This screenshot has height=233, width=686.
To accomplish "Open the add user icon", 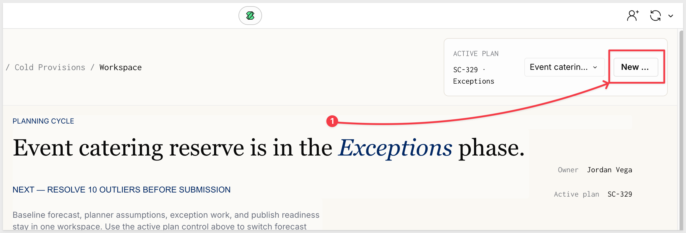I will pyautogui.click(x=633, y=16).
